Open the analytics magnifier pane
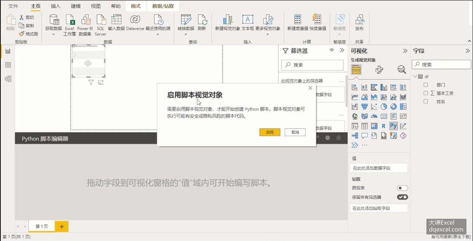This screenshot has width=473, height=241. [x=402, y=69]
